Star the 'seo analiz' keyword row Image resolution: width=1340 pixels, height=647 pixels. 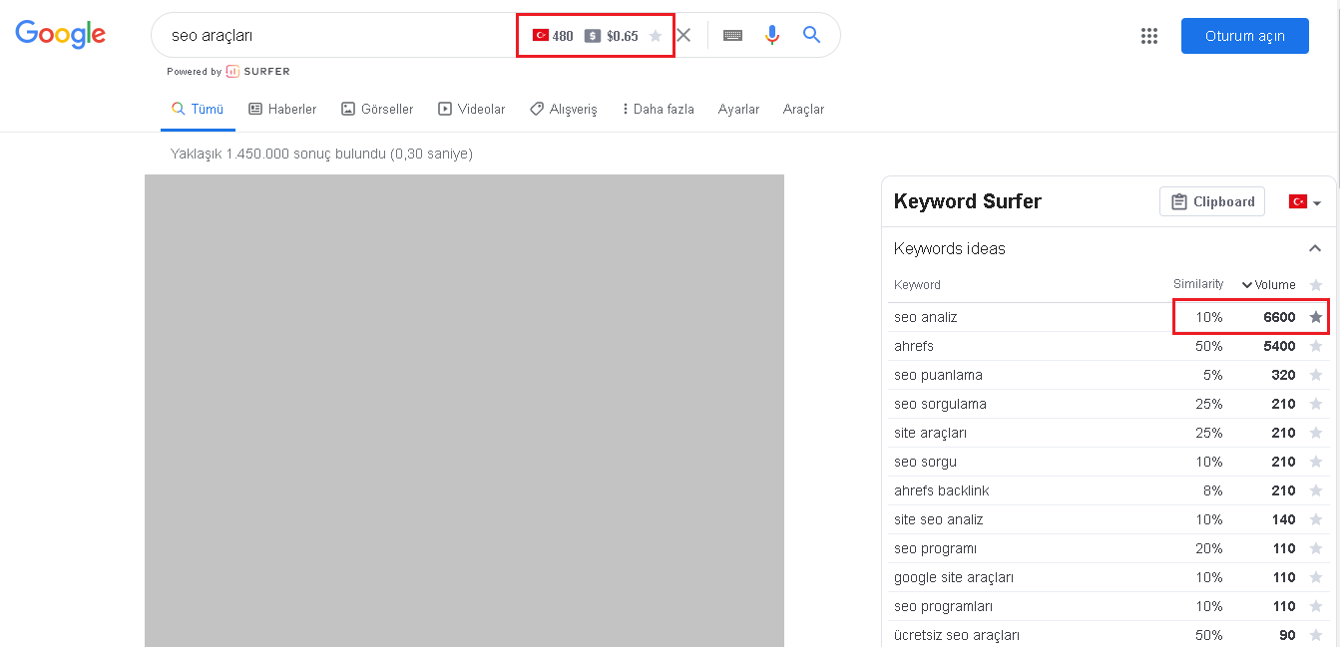tap(1316, 317)
